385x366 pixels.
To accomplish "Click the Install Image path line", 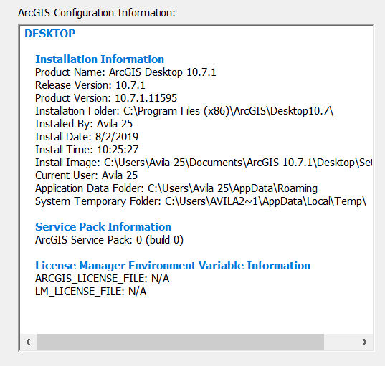I will (204, 163).
